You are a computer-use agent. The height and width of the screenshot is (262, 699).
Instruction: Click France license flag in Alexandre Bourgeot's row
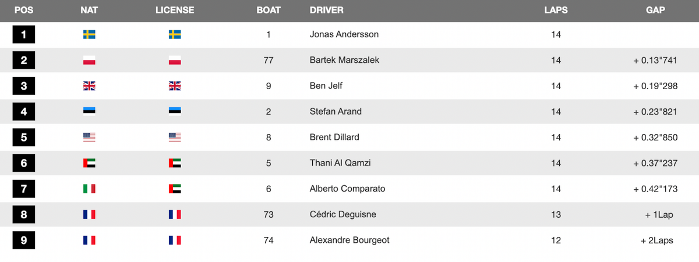[175, 240]
